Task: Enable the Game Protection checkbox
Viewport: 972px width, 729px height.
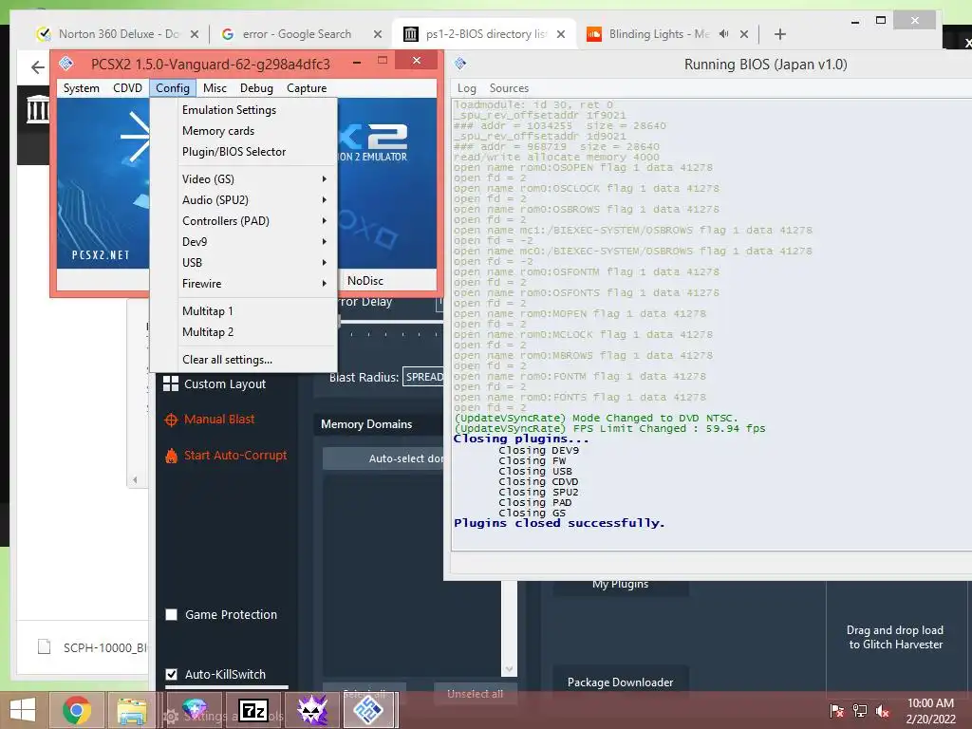Action: click(172, 615)
